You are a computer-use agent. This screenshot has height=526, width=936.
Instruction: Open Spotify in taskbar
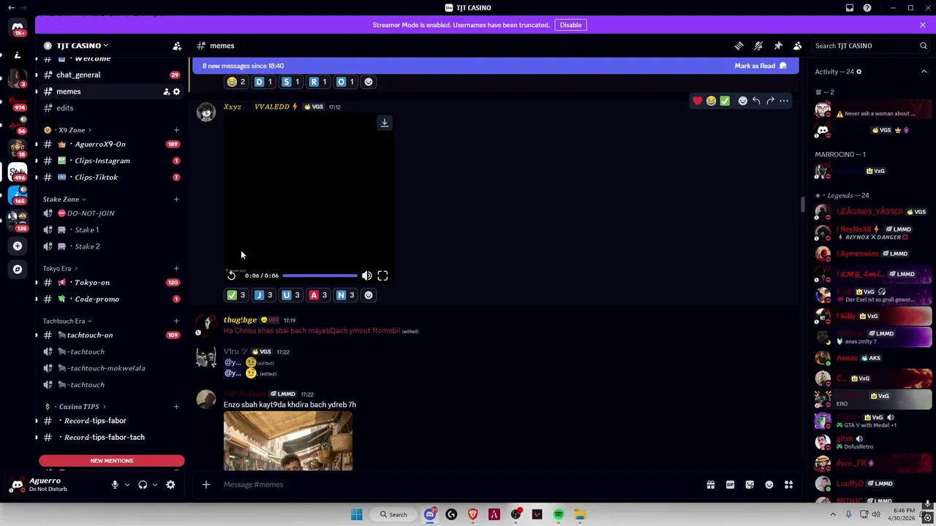(x=559, y=514)
